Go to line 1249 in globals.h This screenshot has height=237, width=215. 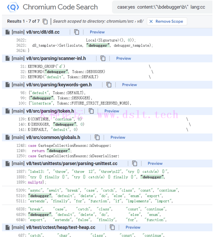coord(21,151)
